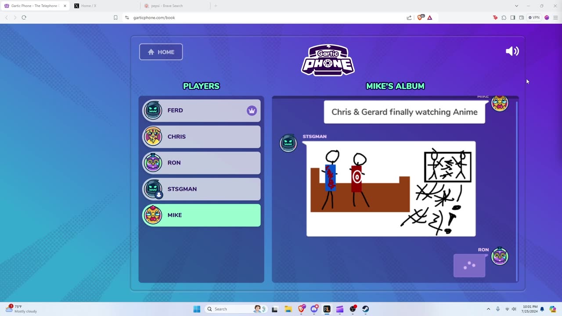This screenshot has width=562, height=316.
Task: Click STSGMAN's drawing in the album
Action: tap(391, 189)
